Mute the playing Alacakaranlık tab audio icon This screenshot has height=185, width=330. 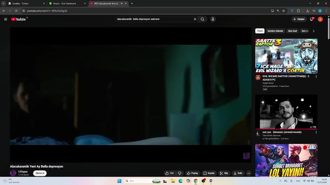tap(122, 4)
